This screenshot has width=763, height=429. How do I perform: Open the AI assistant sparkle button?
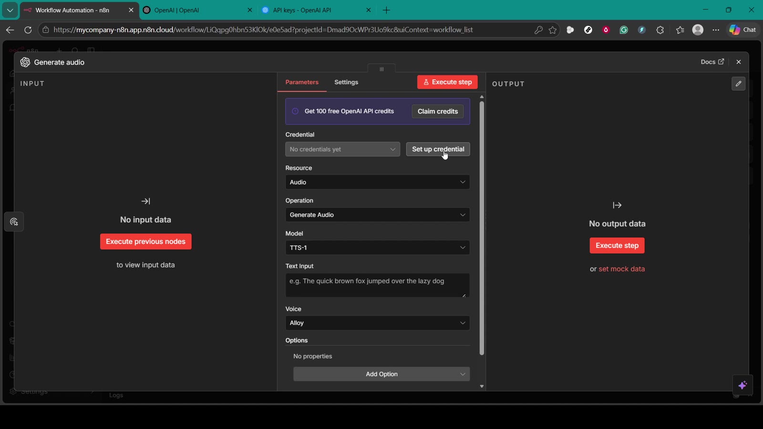[x=742, y=385]
